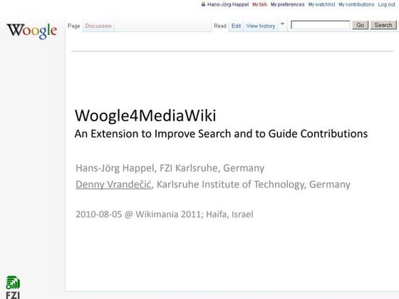Image resolution: width=399 pixels, height=299 pixels.
Task: Open My contributions
Action: [356, 4]
